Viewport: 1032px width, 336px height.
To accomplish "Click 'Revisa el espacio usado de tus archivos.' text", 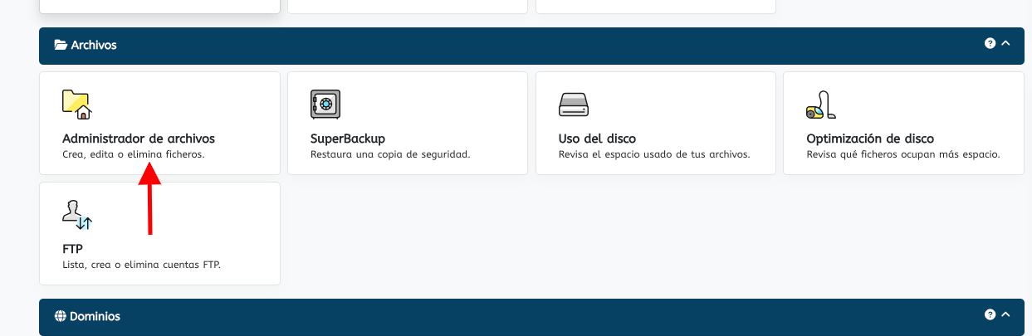I will click(x=654, y=154).
